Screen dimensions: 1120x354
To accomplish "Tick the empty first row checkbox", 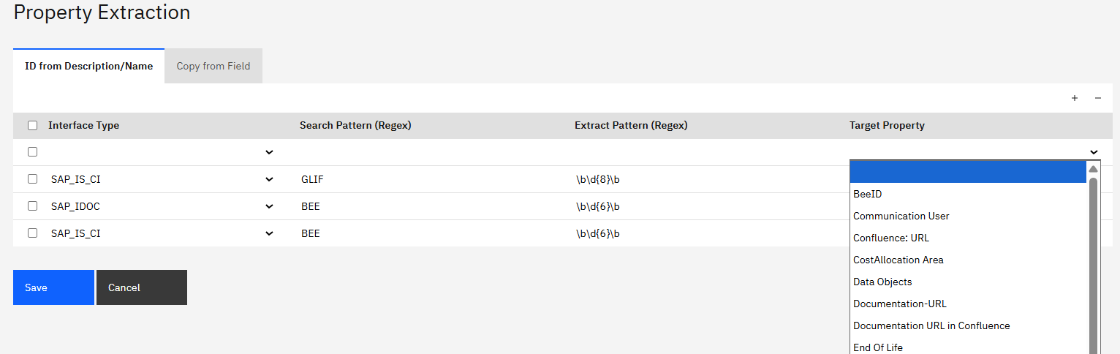I will 32,152.
